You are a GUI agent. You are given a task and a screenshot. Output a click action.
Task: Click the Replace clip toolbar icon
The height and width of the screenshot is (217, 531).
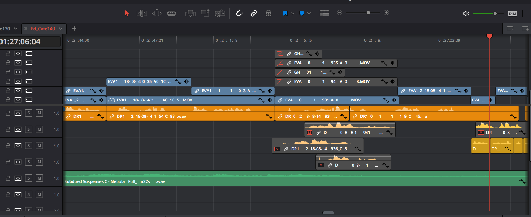[x=220, y=13]
